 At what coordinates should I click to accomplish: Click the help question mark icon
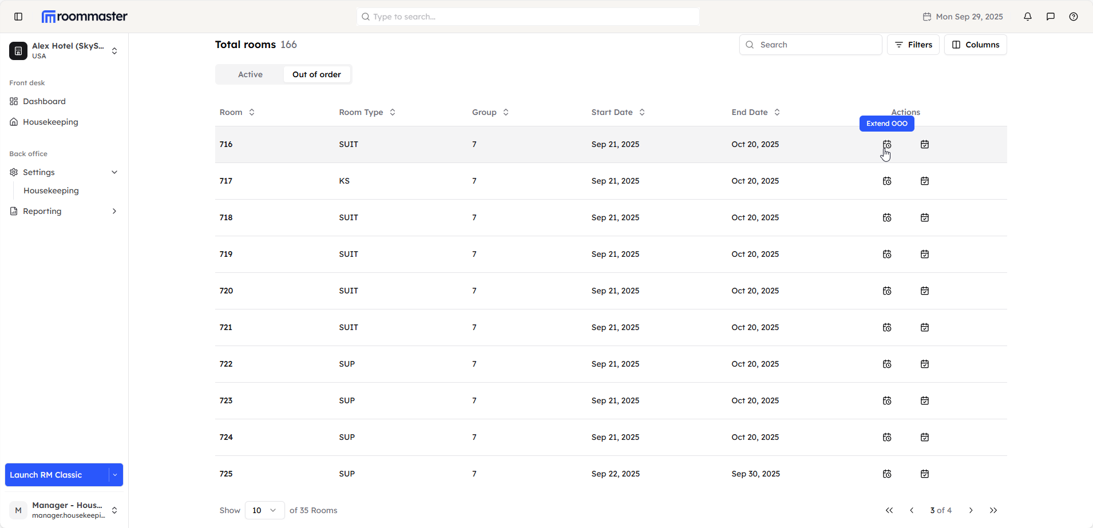(1074, 17)
